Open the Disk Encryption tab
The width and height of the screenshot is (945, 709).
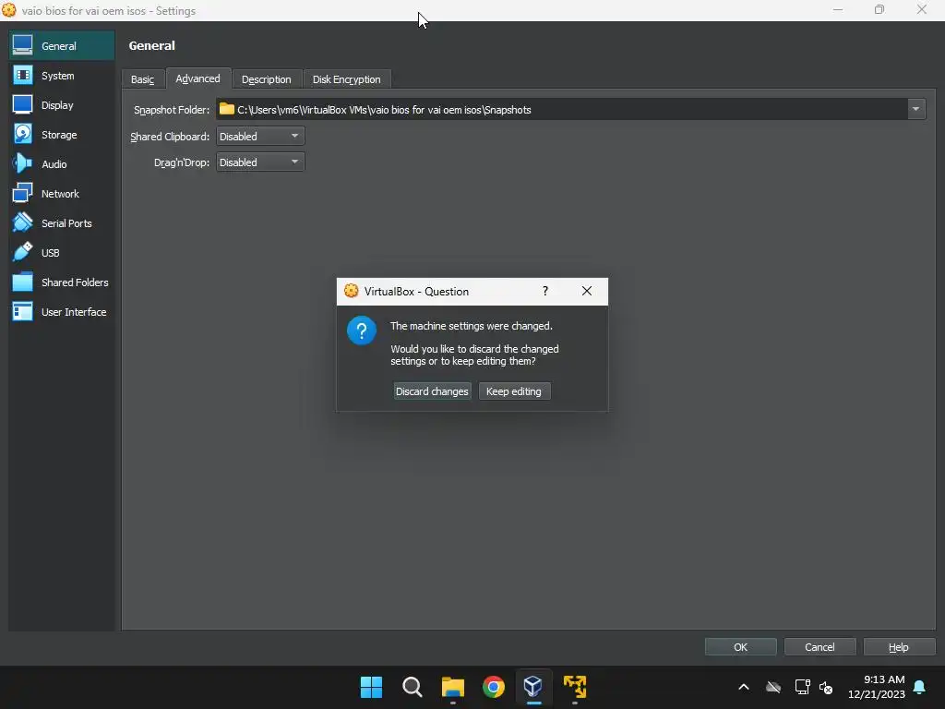(x=347, y=79)
